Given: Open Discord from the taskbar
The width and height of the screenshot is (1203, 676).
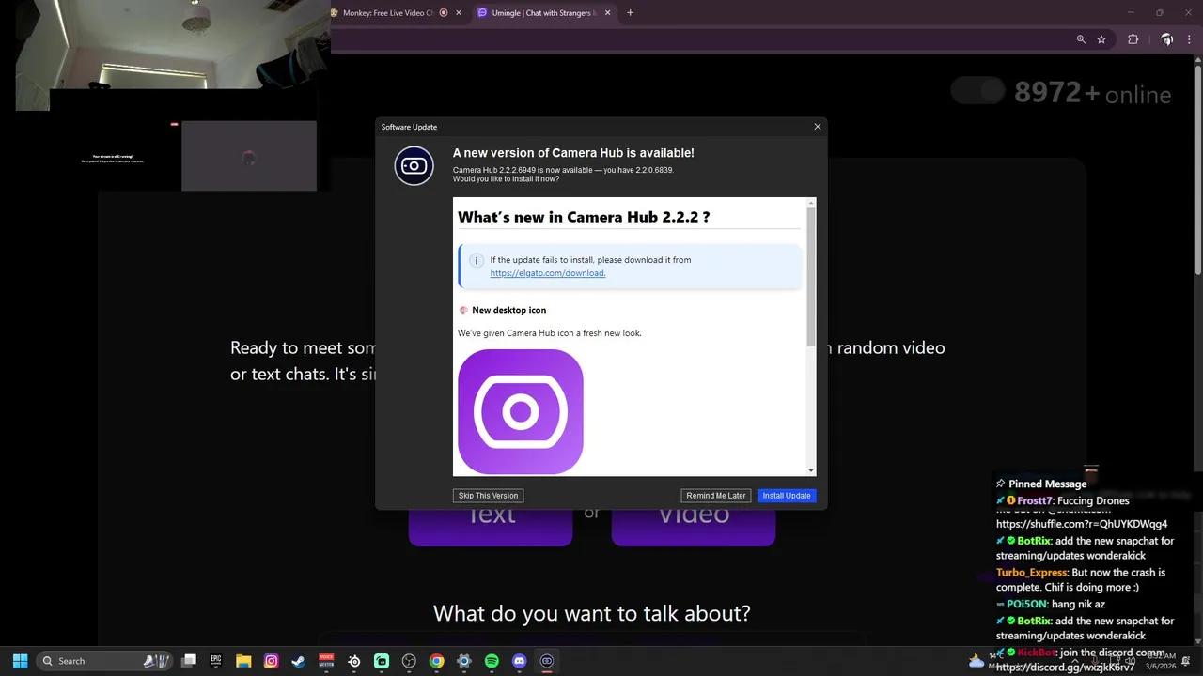Looking at the screenshot, I should coord(519,661).
